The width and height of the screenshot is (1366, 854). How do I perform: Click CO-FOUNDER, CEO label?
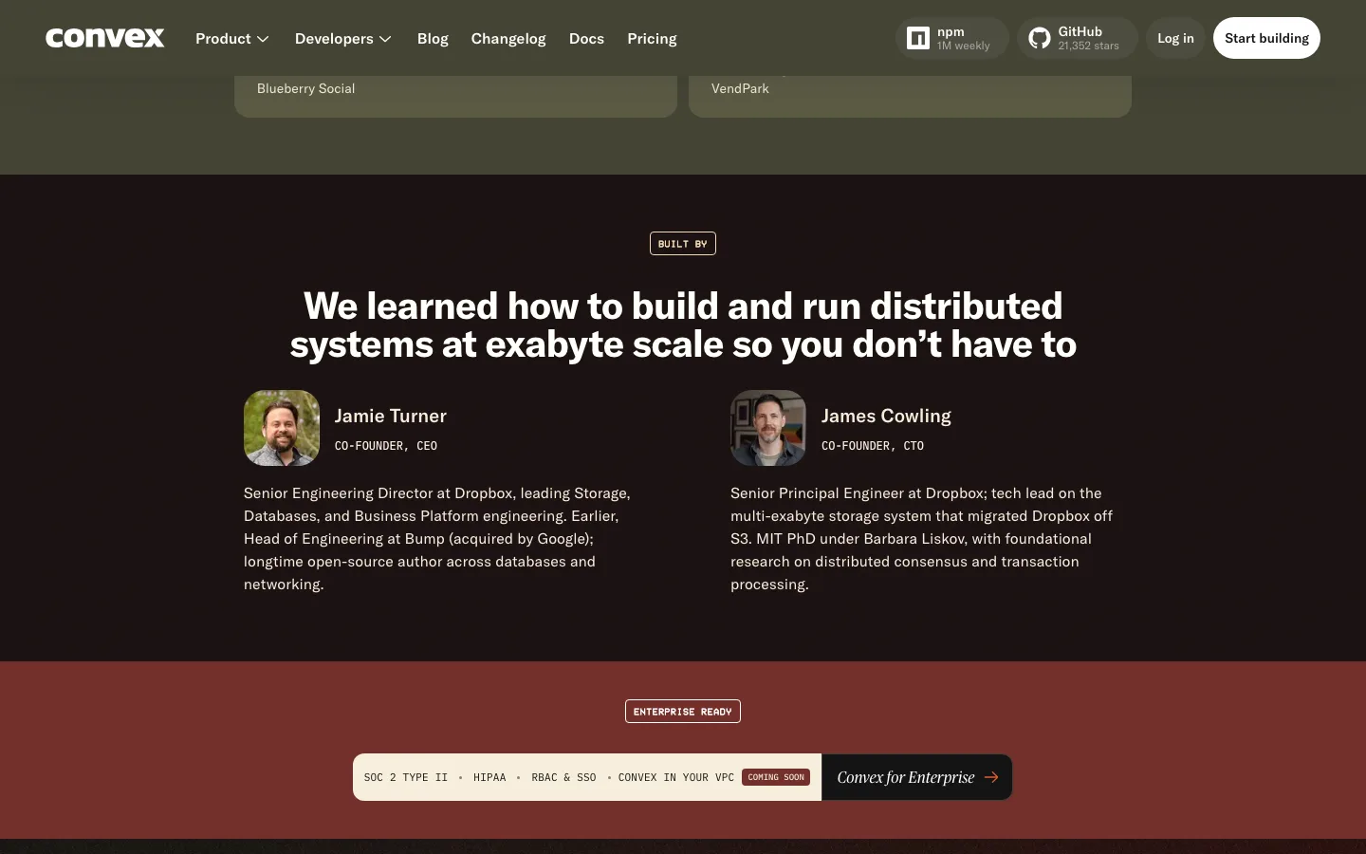[x=386, y=446]
